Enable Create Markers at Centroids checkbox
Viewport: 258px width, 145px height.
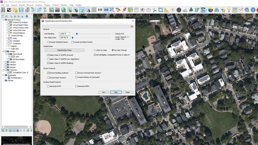76,77
